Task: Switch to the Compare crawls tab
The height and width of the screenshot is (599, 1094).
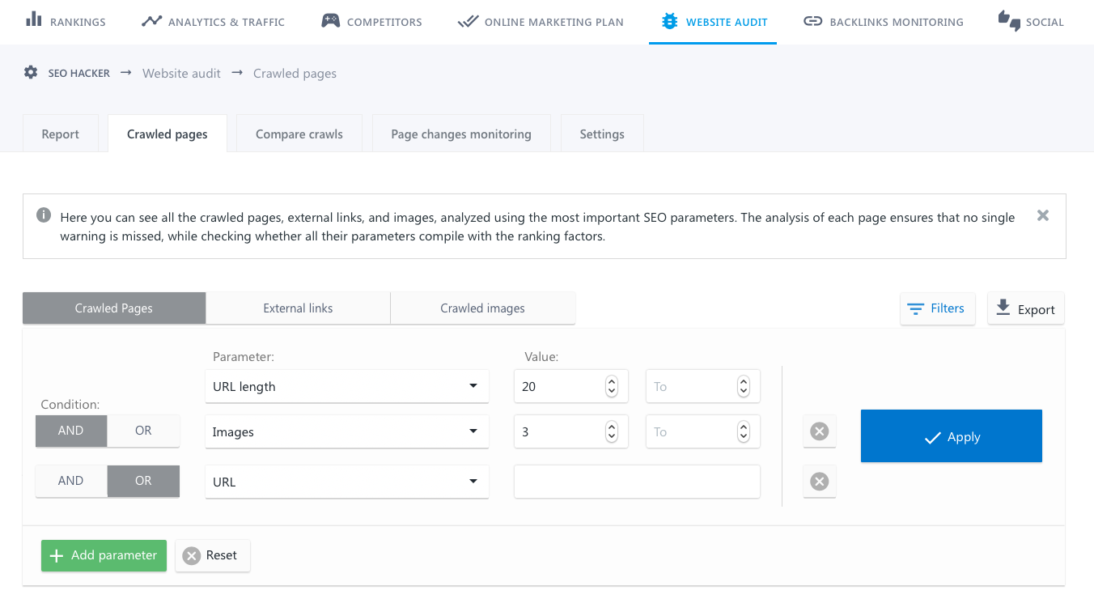Action: coord(299,134)
